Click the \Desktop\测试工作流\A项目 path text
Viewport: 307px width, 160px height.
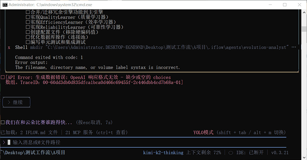(33, 152)
